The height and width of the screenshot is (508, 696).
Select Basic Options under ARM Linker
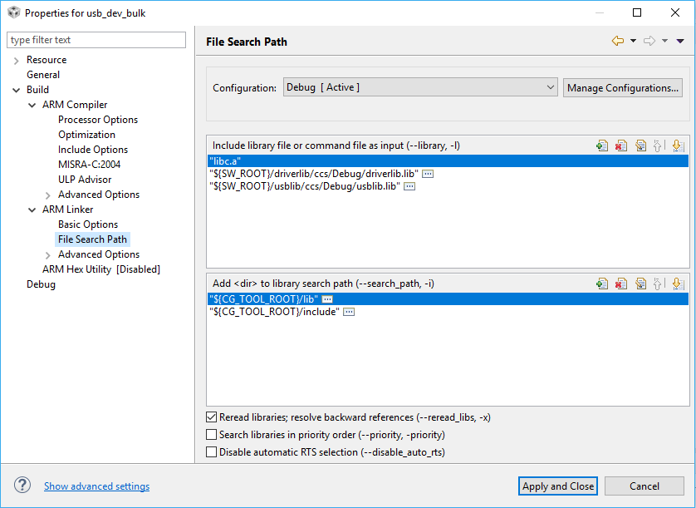click(88, 224)
